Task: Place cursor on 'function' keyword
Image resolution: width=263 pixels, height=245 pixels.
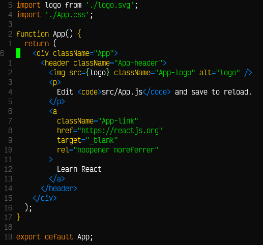Action: (x=33, y=34)
